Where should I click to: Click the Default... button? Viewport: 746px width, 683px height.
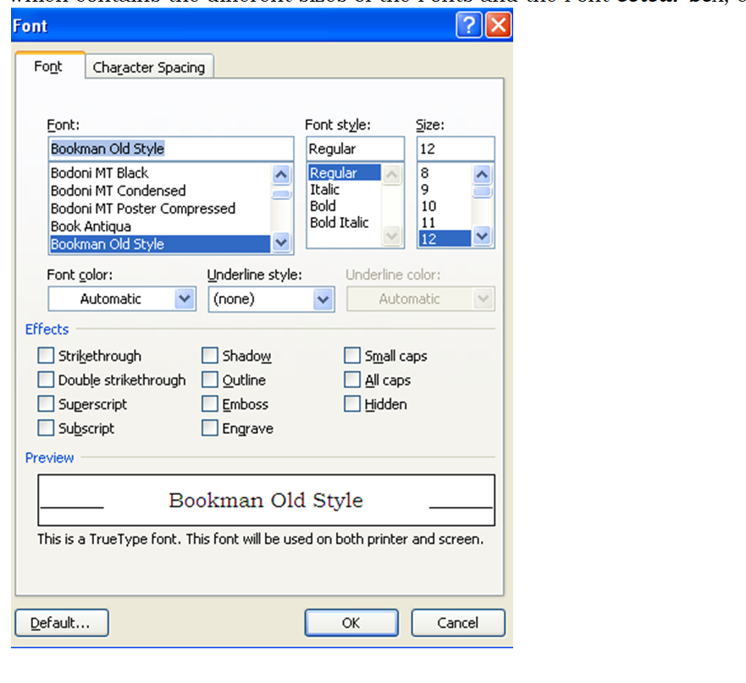point(62,623)
